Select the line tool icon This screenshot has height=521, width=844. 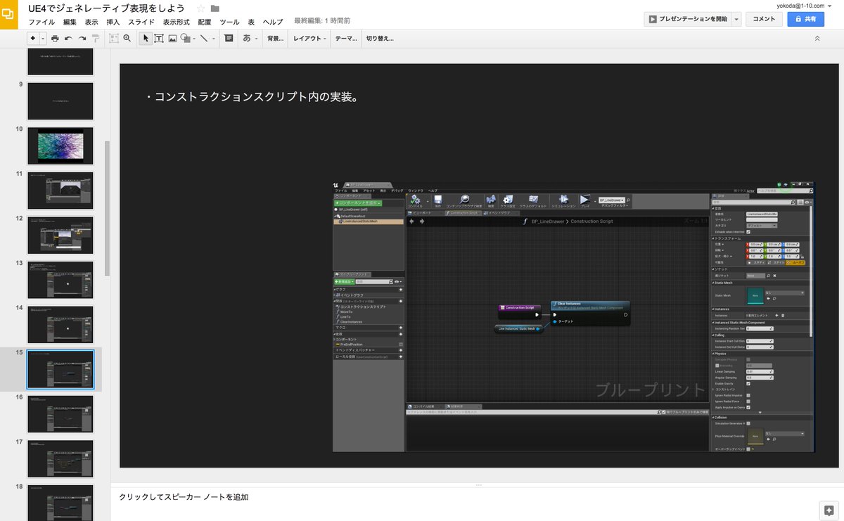click(204, 38)
